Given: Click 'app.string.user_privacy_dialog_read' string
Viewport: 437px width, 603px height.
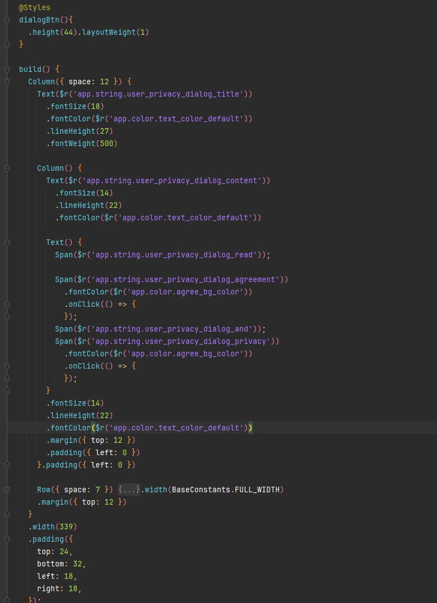Looking at the screenshot, I should (175, 255).
